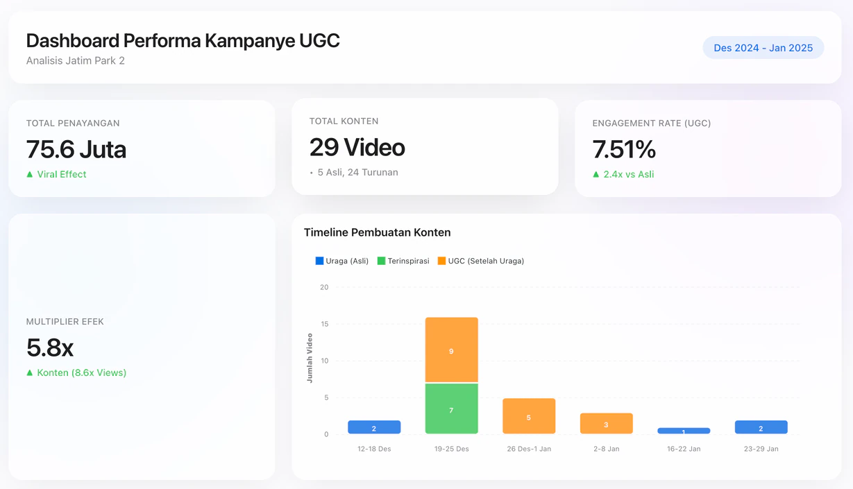Viewport: 853px width, 489px height.
Task: Click the 5 Asli, 24 Turunan text
Action: click(358, 172)
